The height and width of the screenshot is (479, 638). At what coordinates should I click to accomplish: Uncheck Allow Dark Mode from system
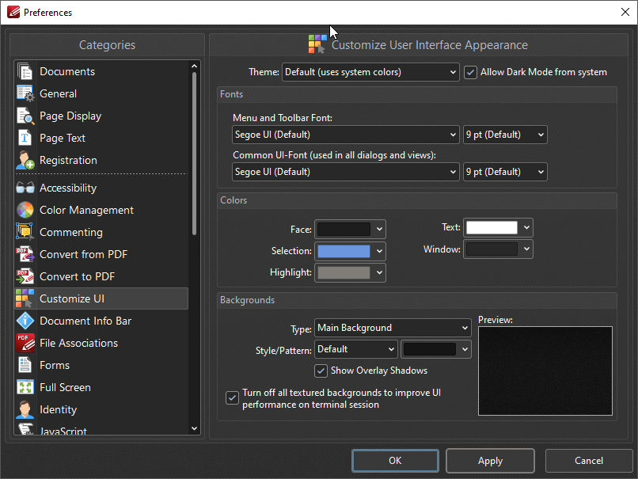pyautogui.click(x=470, y=72)
